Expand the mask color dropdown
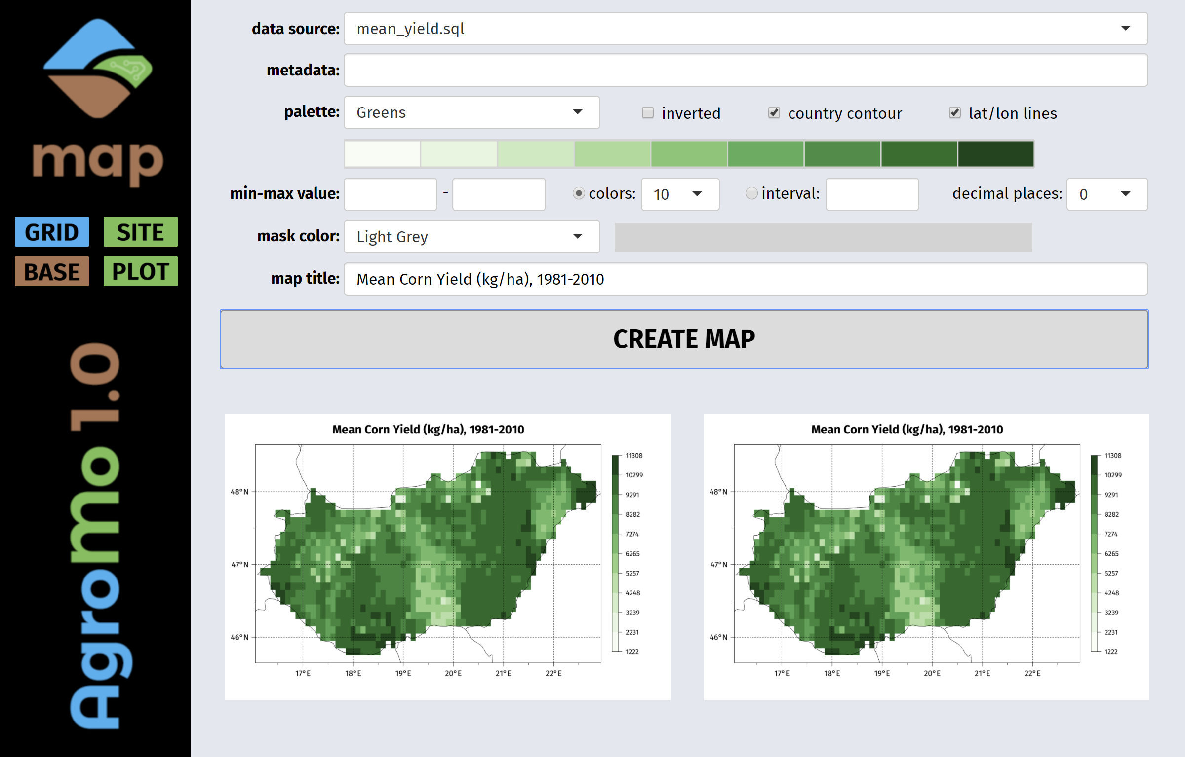Viewport: 1185px width, 757px height. (472, 237)
